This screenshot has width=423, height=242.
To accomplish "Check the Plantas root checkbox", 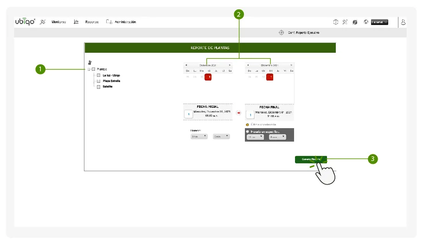I will (x=93, y=69).
